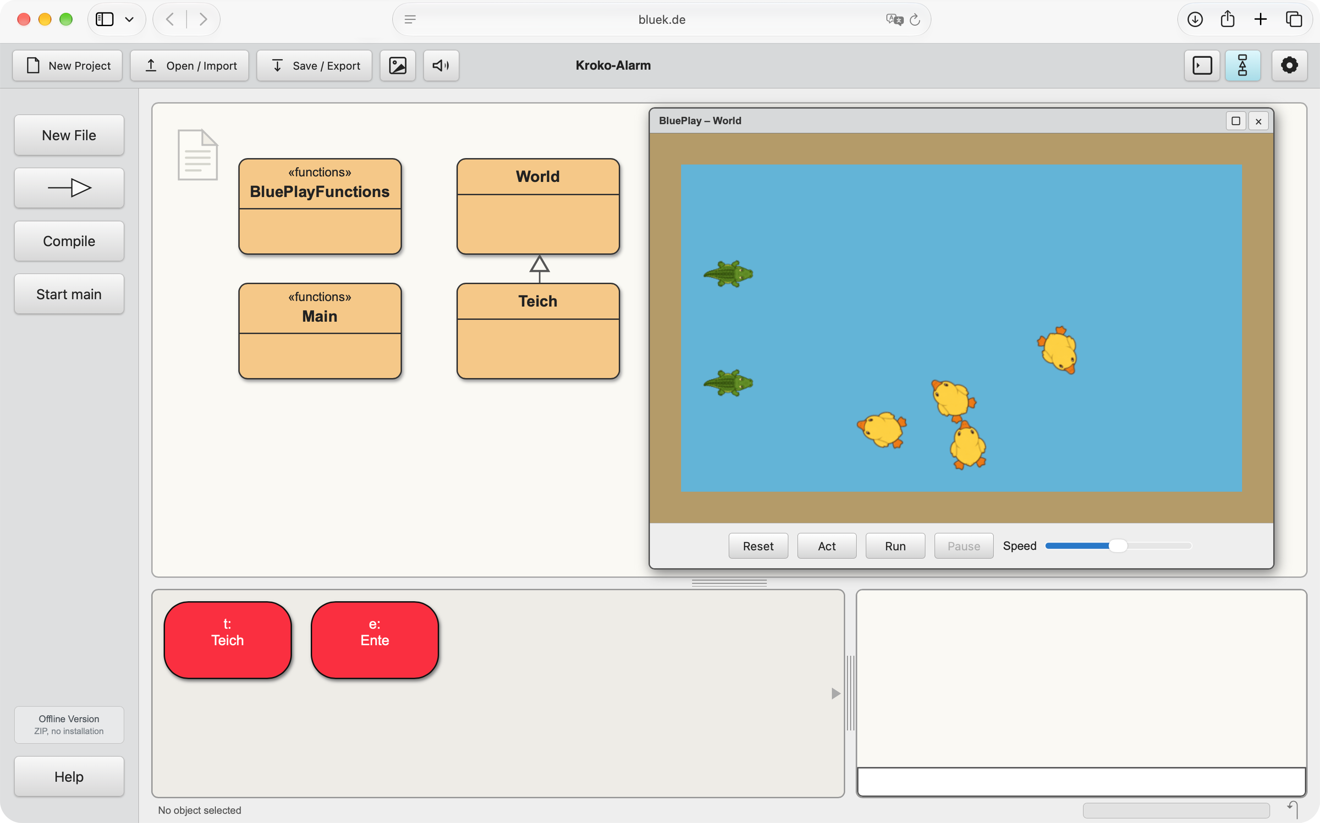Click the console input field
The image size is (1320, 823).
tap(1082, 782)
